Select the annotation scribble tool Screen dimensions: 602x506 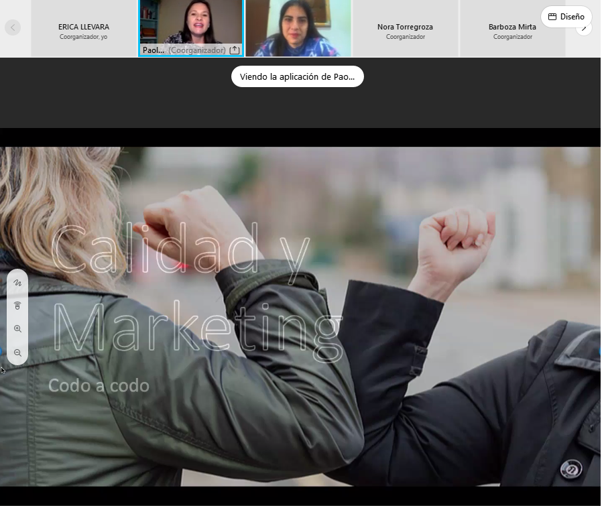pyautogui.click(x=17, y=283)
